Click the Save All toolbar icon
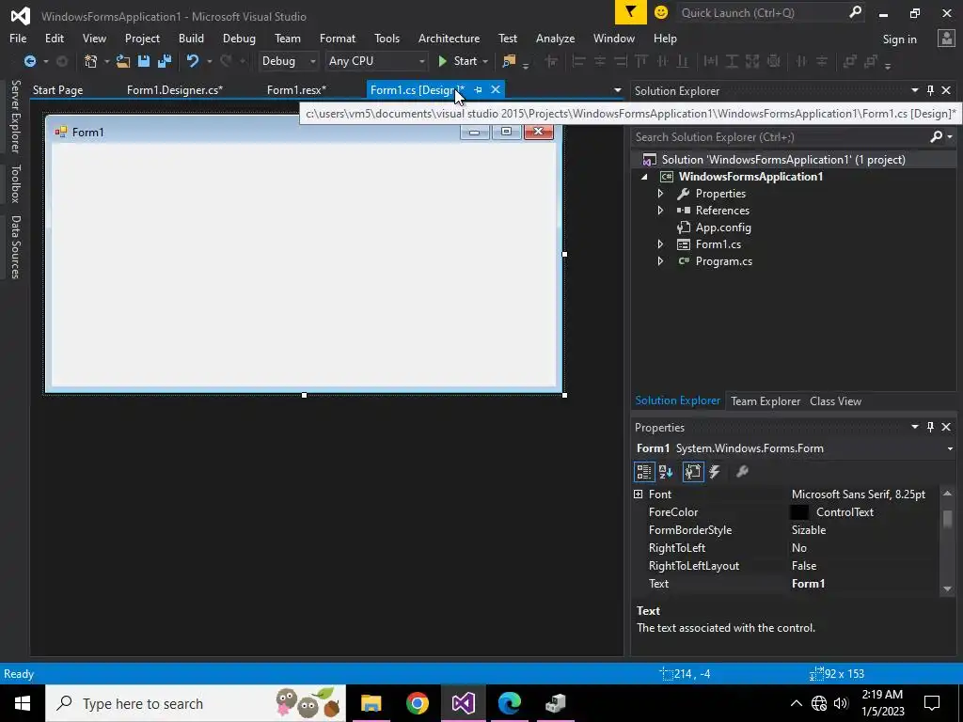 164,61
